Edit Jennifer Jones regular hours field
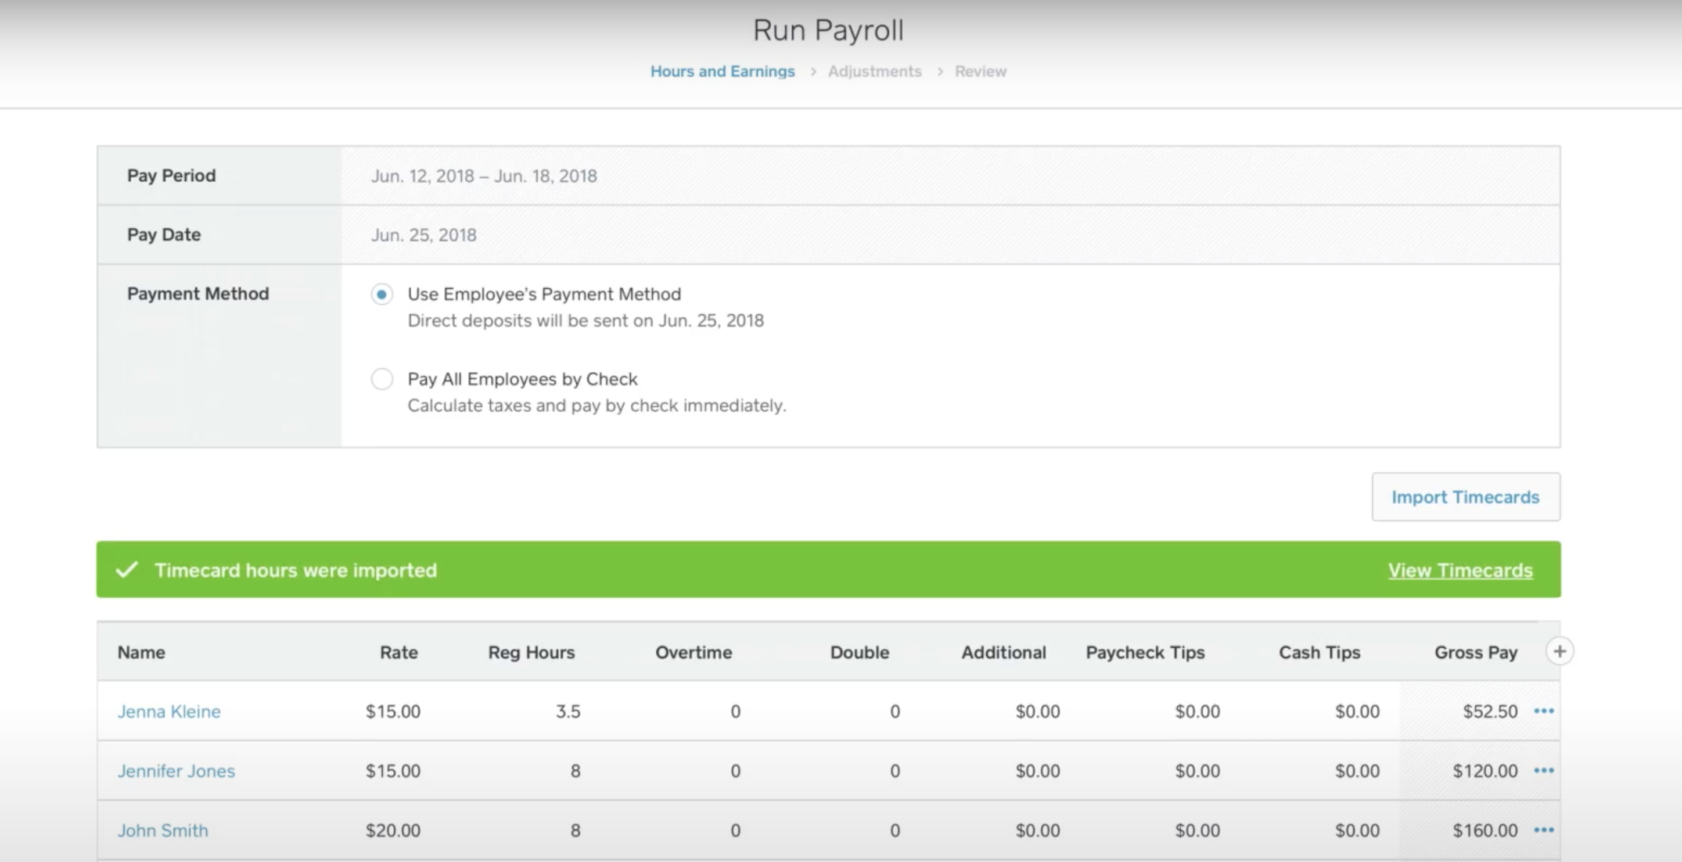 [x=575, y=771]
